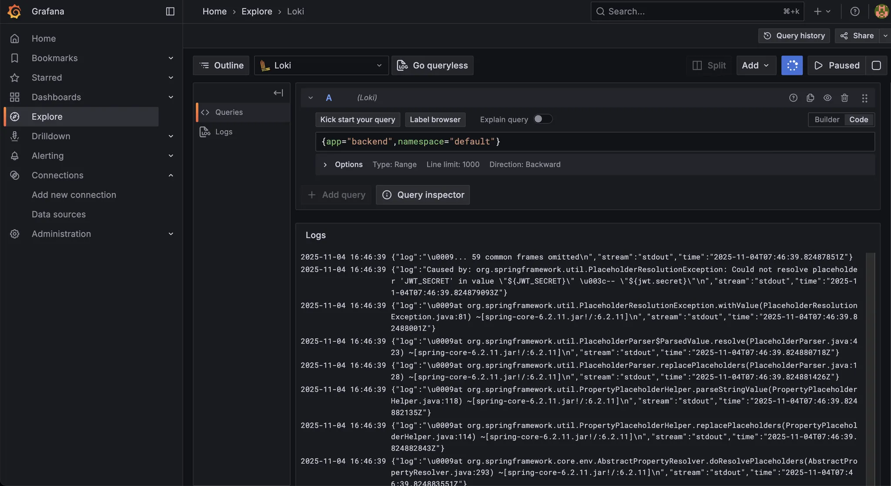Image resolution: width=891 pixels, height=486 pixels.
Task: Open the top-bar help icon
Action: tap(855, 11)
